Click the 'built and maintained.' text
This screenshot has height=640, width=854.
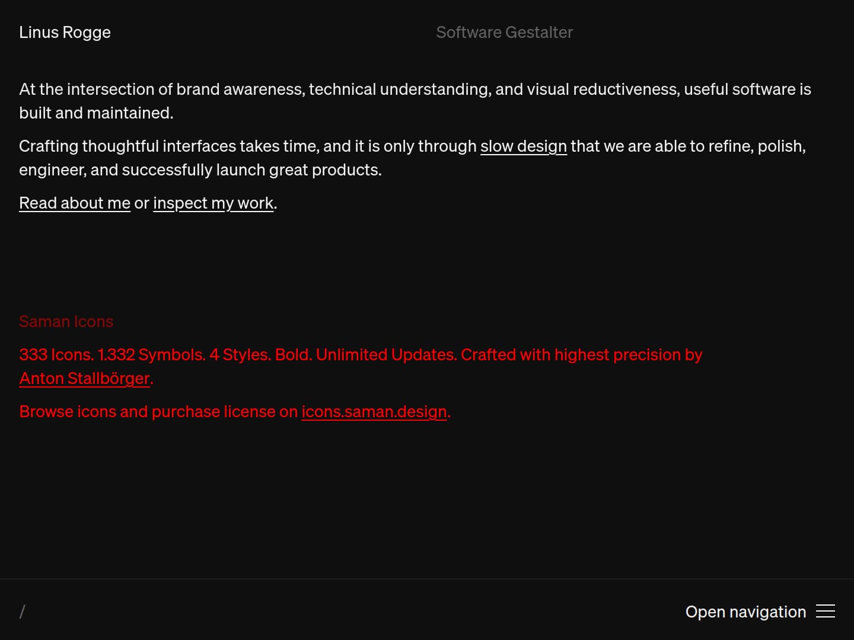tap(96, 113)
